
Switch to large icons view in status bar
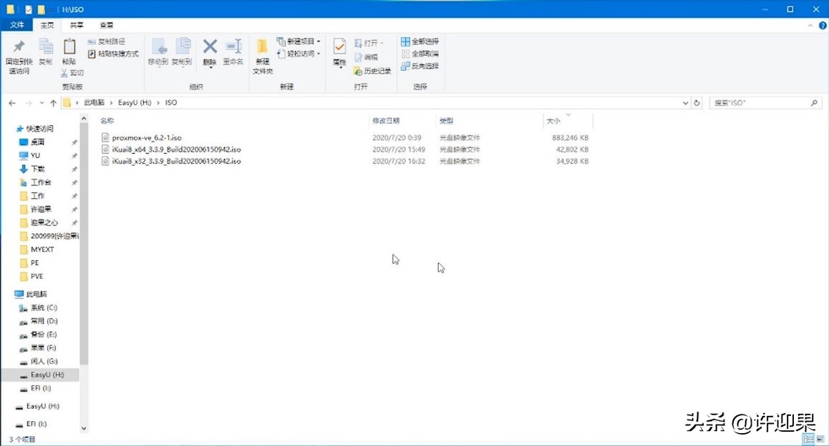[820, 439]
